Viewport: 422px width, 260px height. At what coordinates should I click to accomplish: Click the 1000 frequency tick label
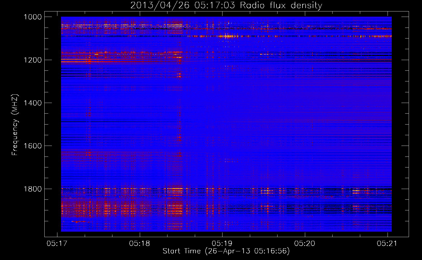click(33, 17)
